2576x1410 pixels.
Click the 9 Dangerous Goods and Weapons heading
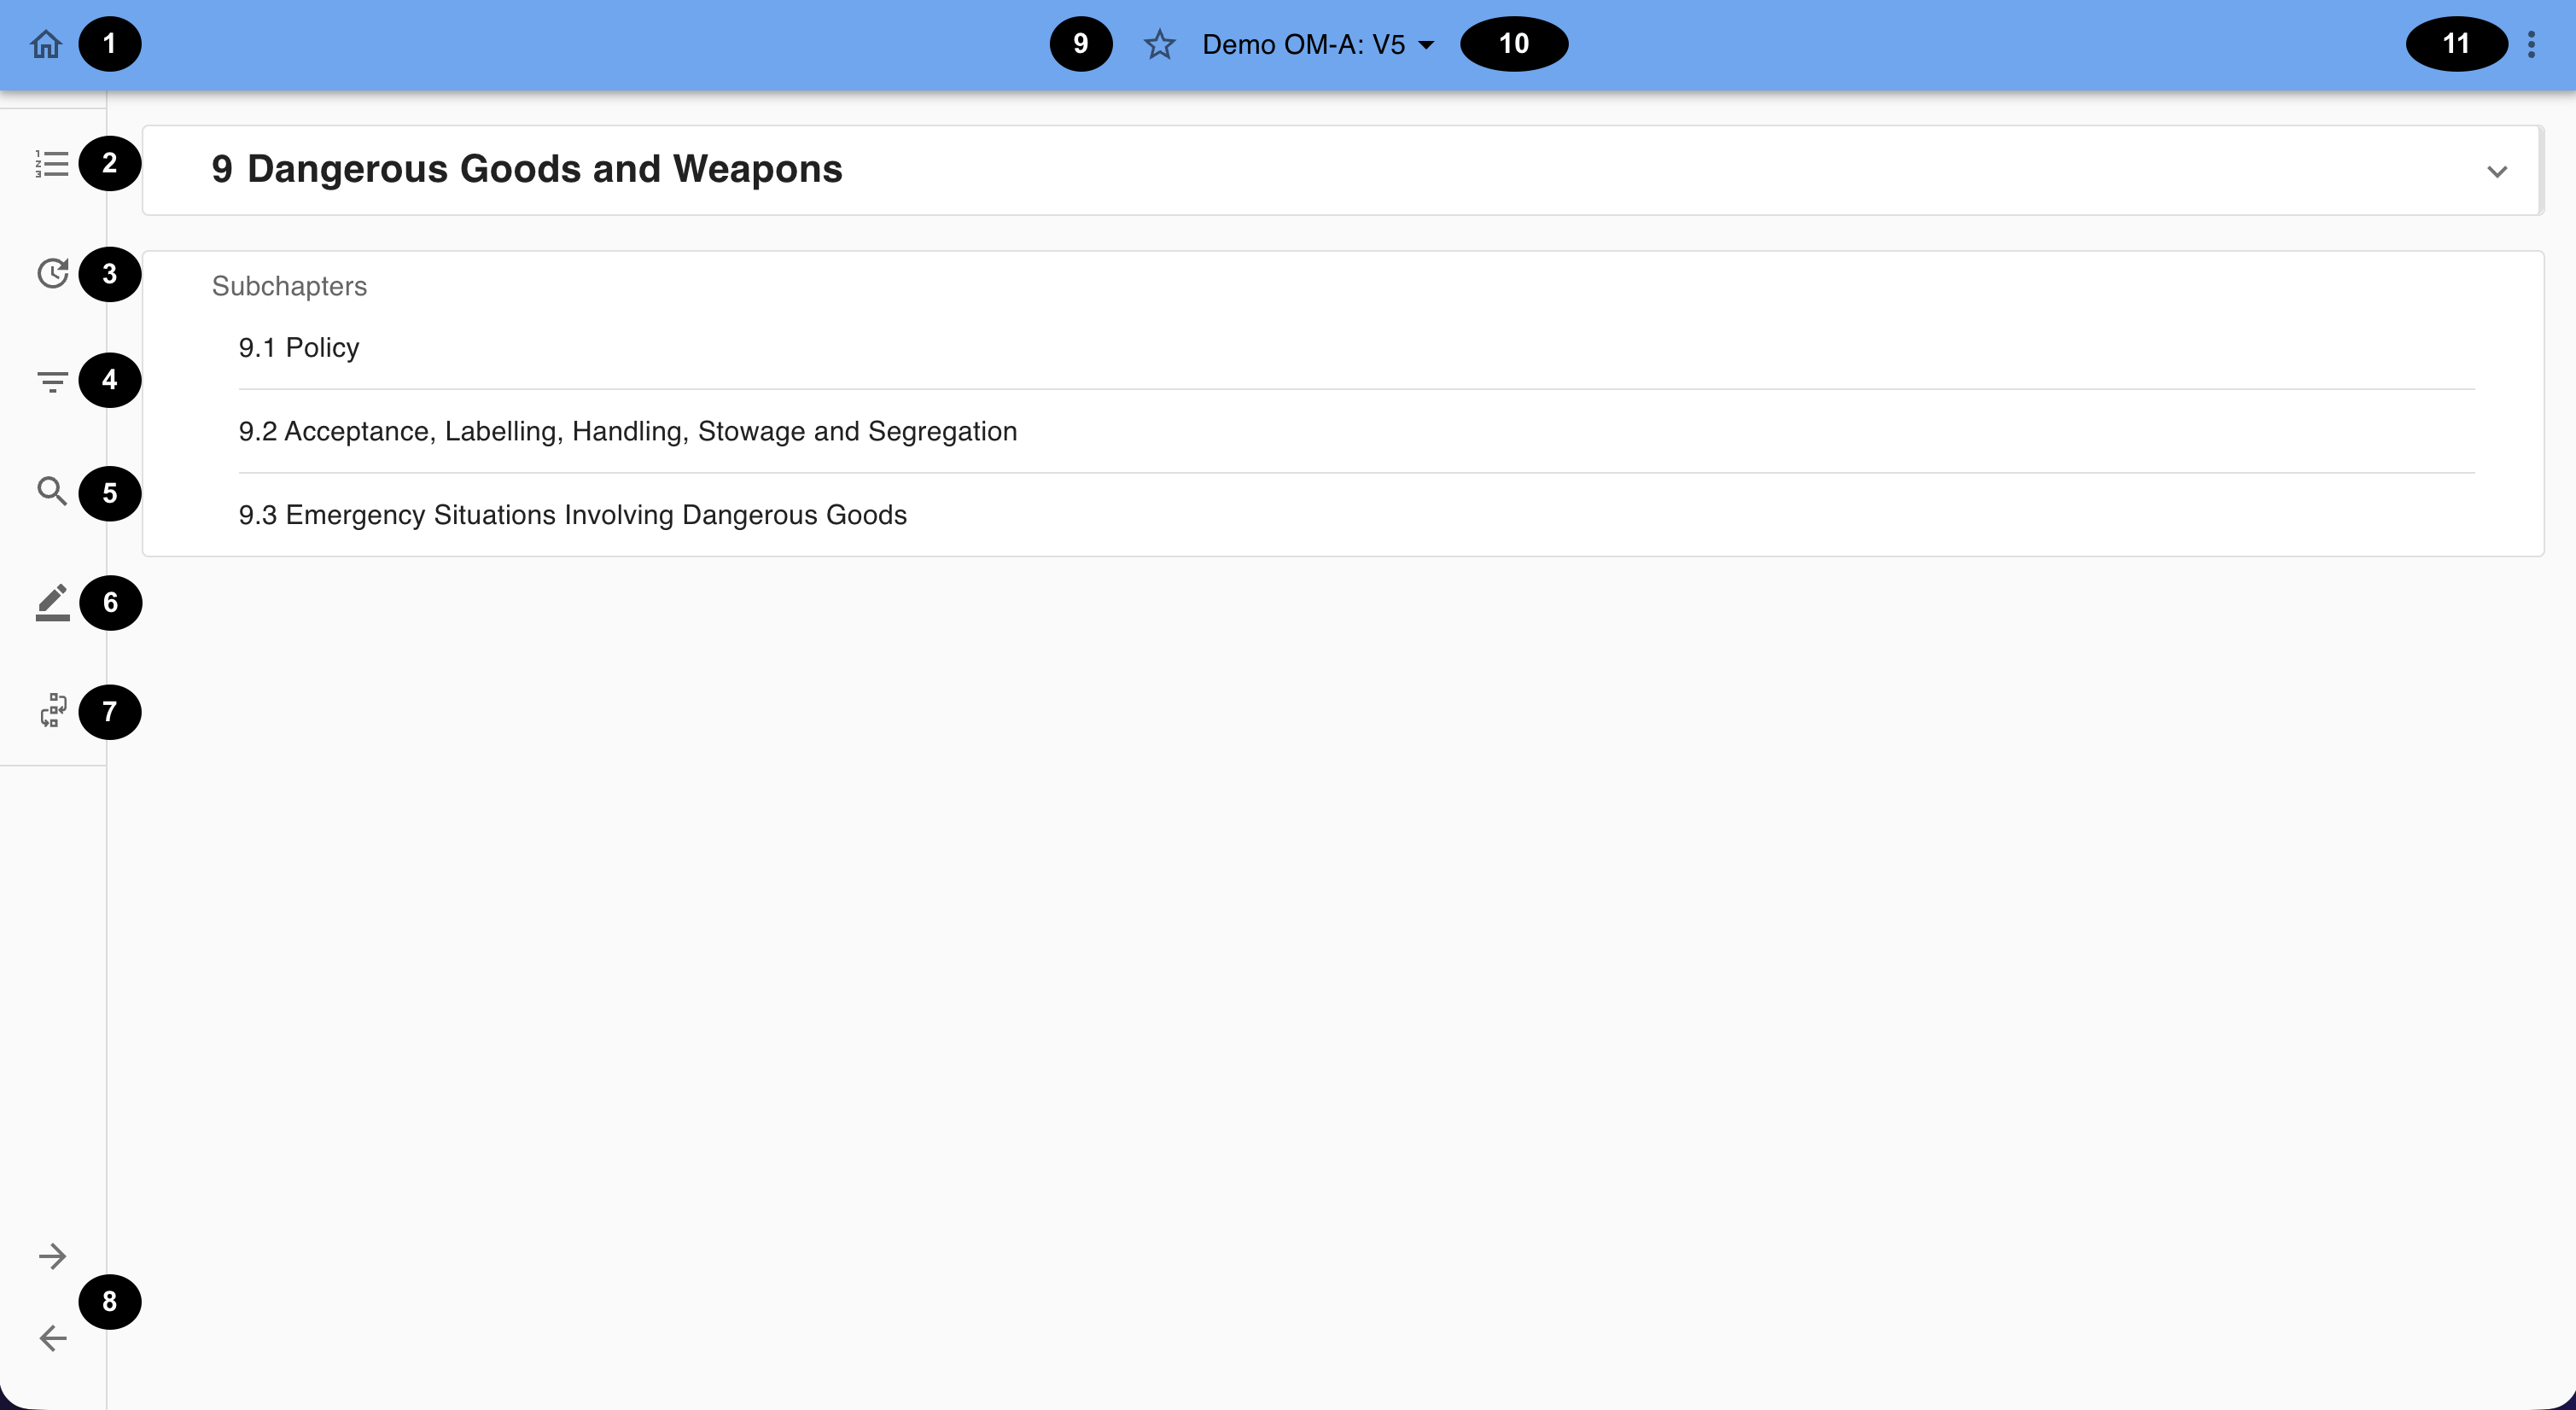pyautogui.click(x=527, y=169)
